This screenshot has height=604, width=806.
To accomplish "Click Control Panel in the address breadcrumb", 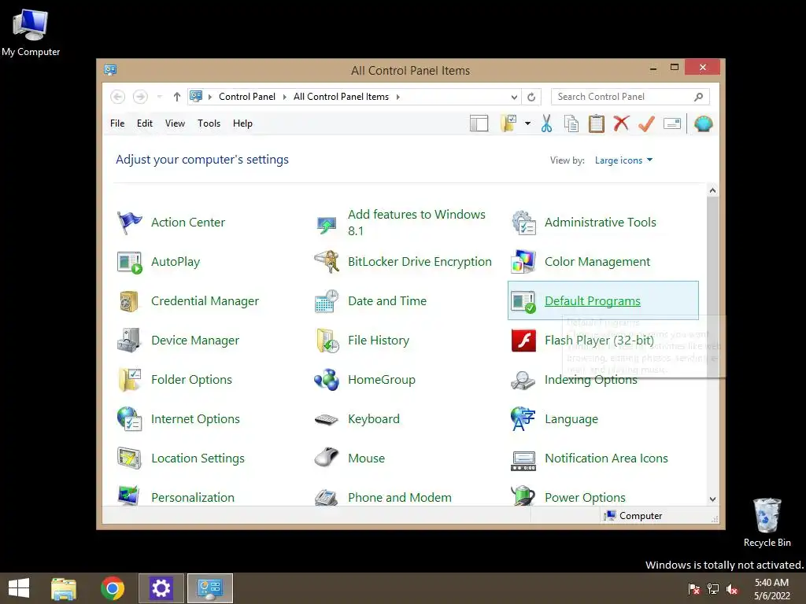I will click(x=246, y=97).
